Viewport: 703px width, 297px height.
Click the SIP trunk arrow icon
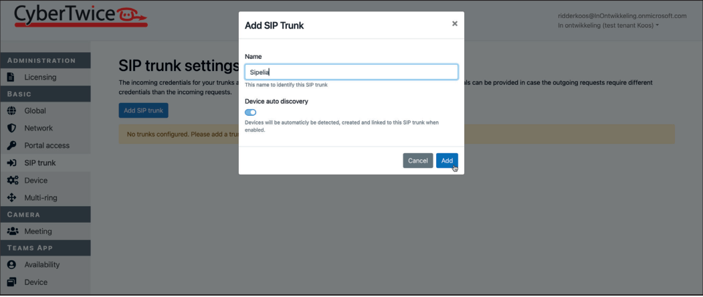coord(12,163)
